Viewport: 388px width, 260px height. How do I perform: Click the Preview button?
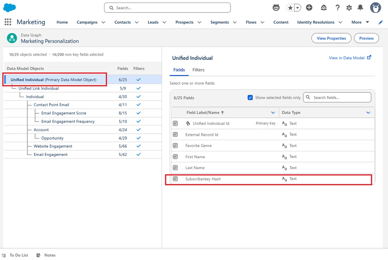(366, 38)
